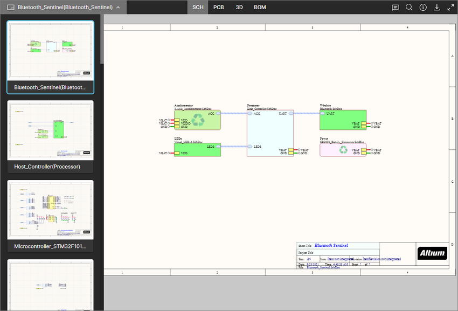The width and height of the screenshot is (458, 311).
Task: Click the Search magnifier icon
Action: [x=409, y=7]
